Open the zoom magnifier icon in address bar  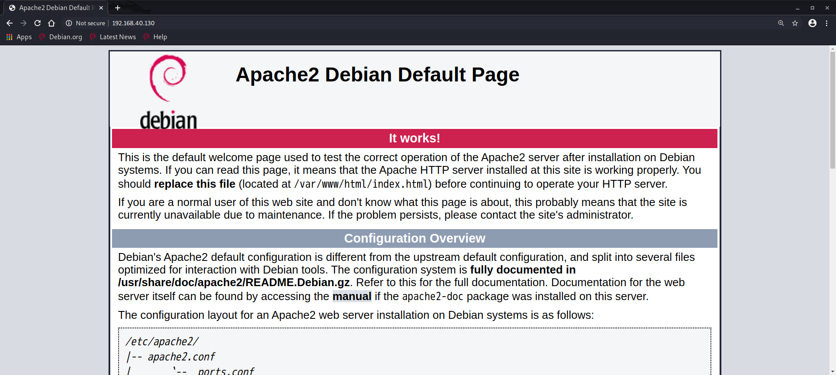pos(781,23)
